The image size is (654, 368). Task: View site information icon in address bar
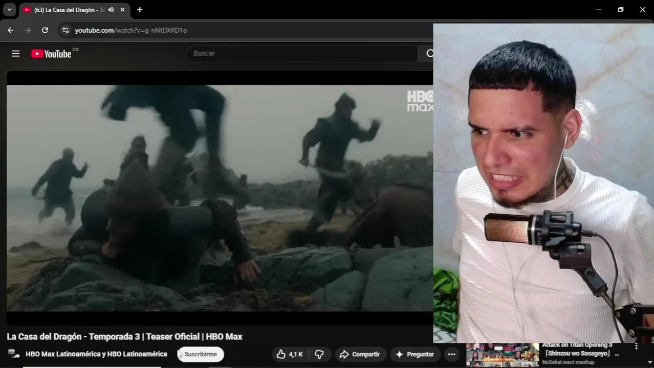(x=65, y=30)
